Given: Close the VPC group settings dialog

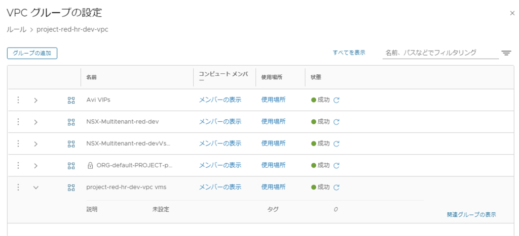Looking at the screenshot, I should click(512, 13).
